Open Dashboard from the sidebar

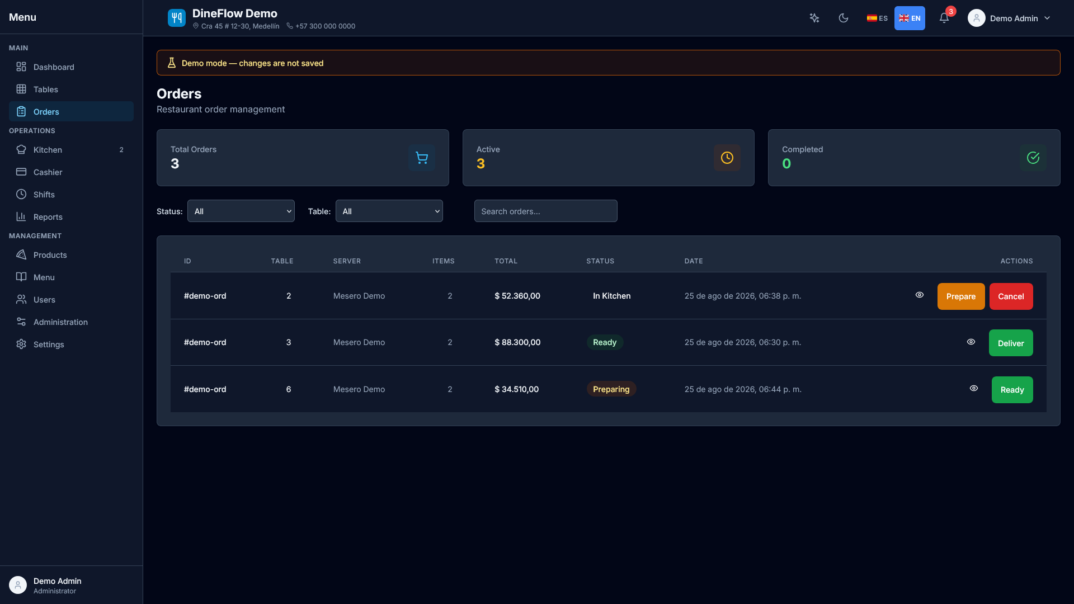(71, 67)
